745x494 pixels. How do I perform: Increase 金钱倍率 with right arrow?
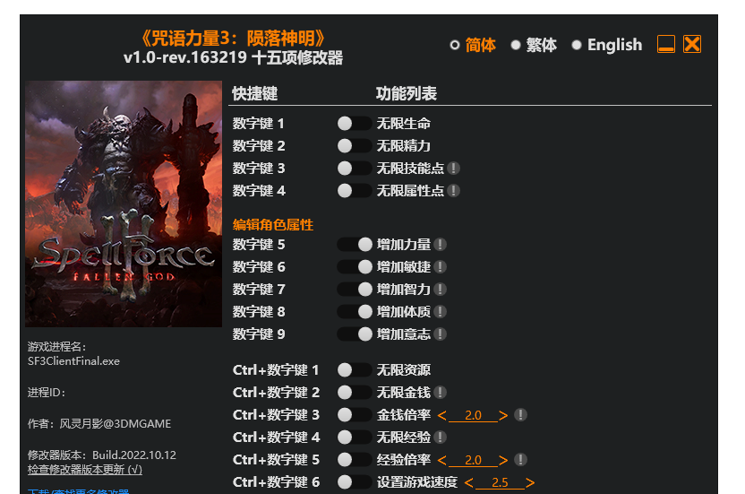click(503, 415)
